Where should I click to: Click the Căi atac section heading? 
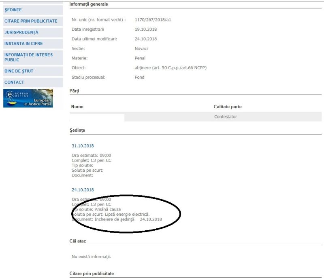click(x=78, y=241)
